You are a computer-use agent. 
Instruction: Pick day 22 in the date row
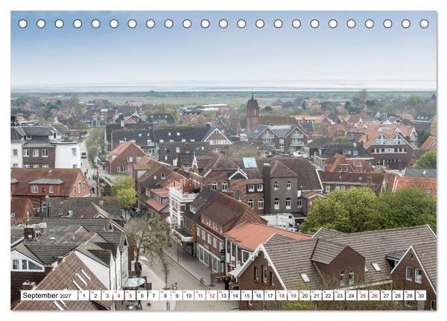328,296
